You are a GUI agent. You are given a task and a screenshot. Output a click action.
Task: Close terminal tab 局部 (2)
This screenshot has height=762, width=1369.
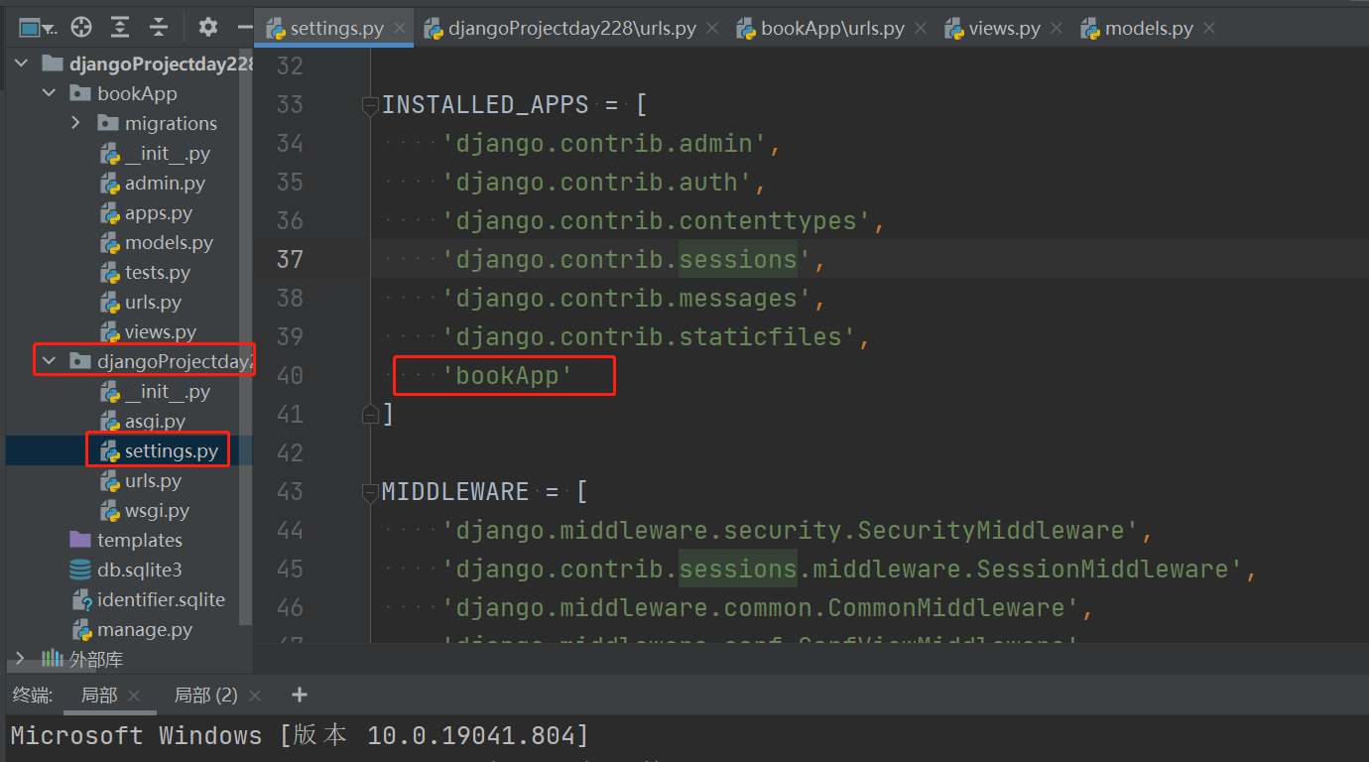tap(255, 697)
